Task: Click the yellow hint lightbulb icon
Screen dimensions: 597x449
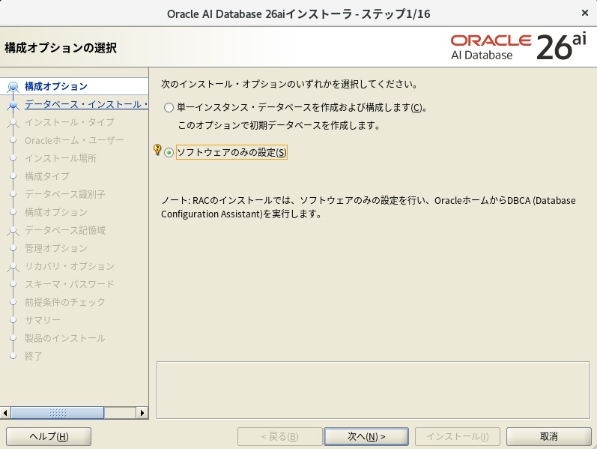Action: click(157, 149)
